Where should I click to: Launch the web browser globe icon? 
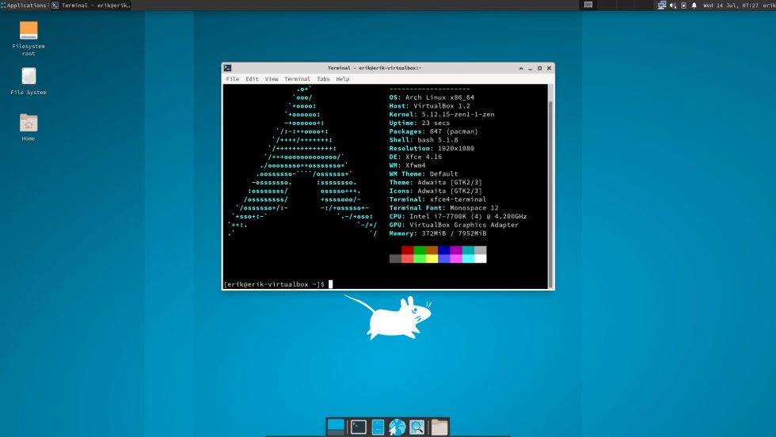coord(397,427)
